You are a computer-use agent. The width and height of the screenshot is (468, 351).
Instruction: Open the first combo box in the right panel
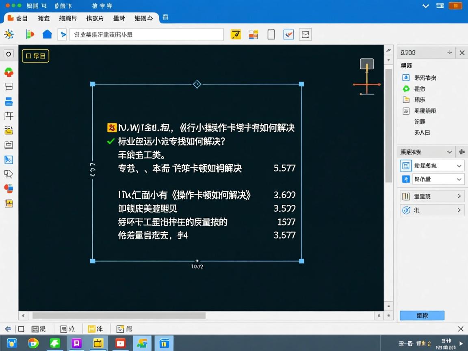tap(438, 165)
